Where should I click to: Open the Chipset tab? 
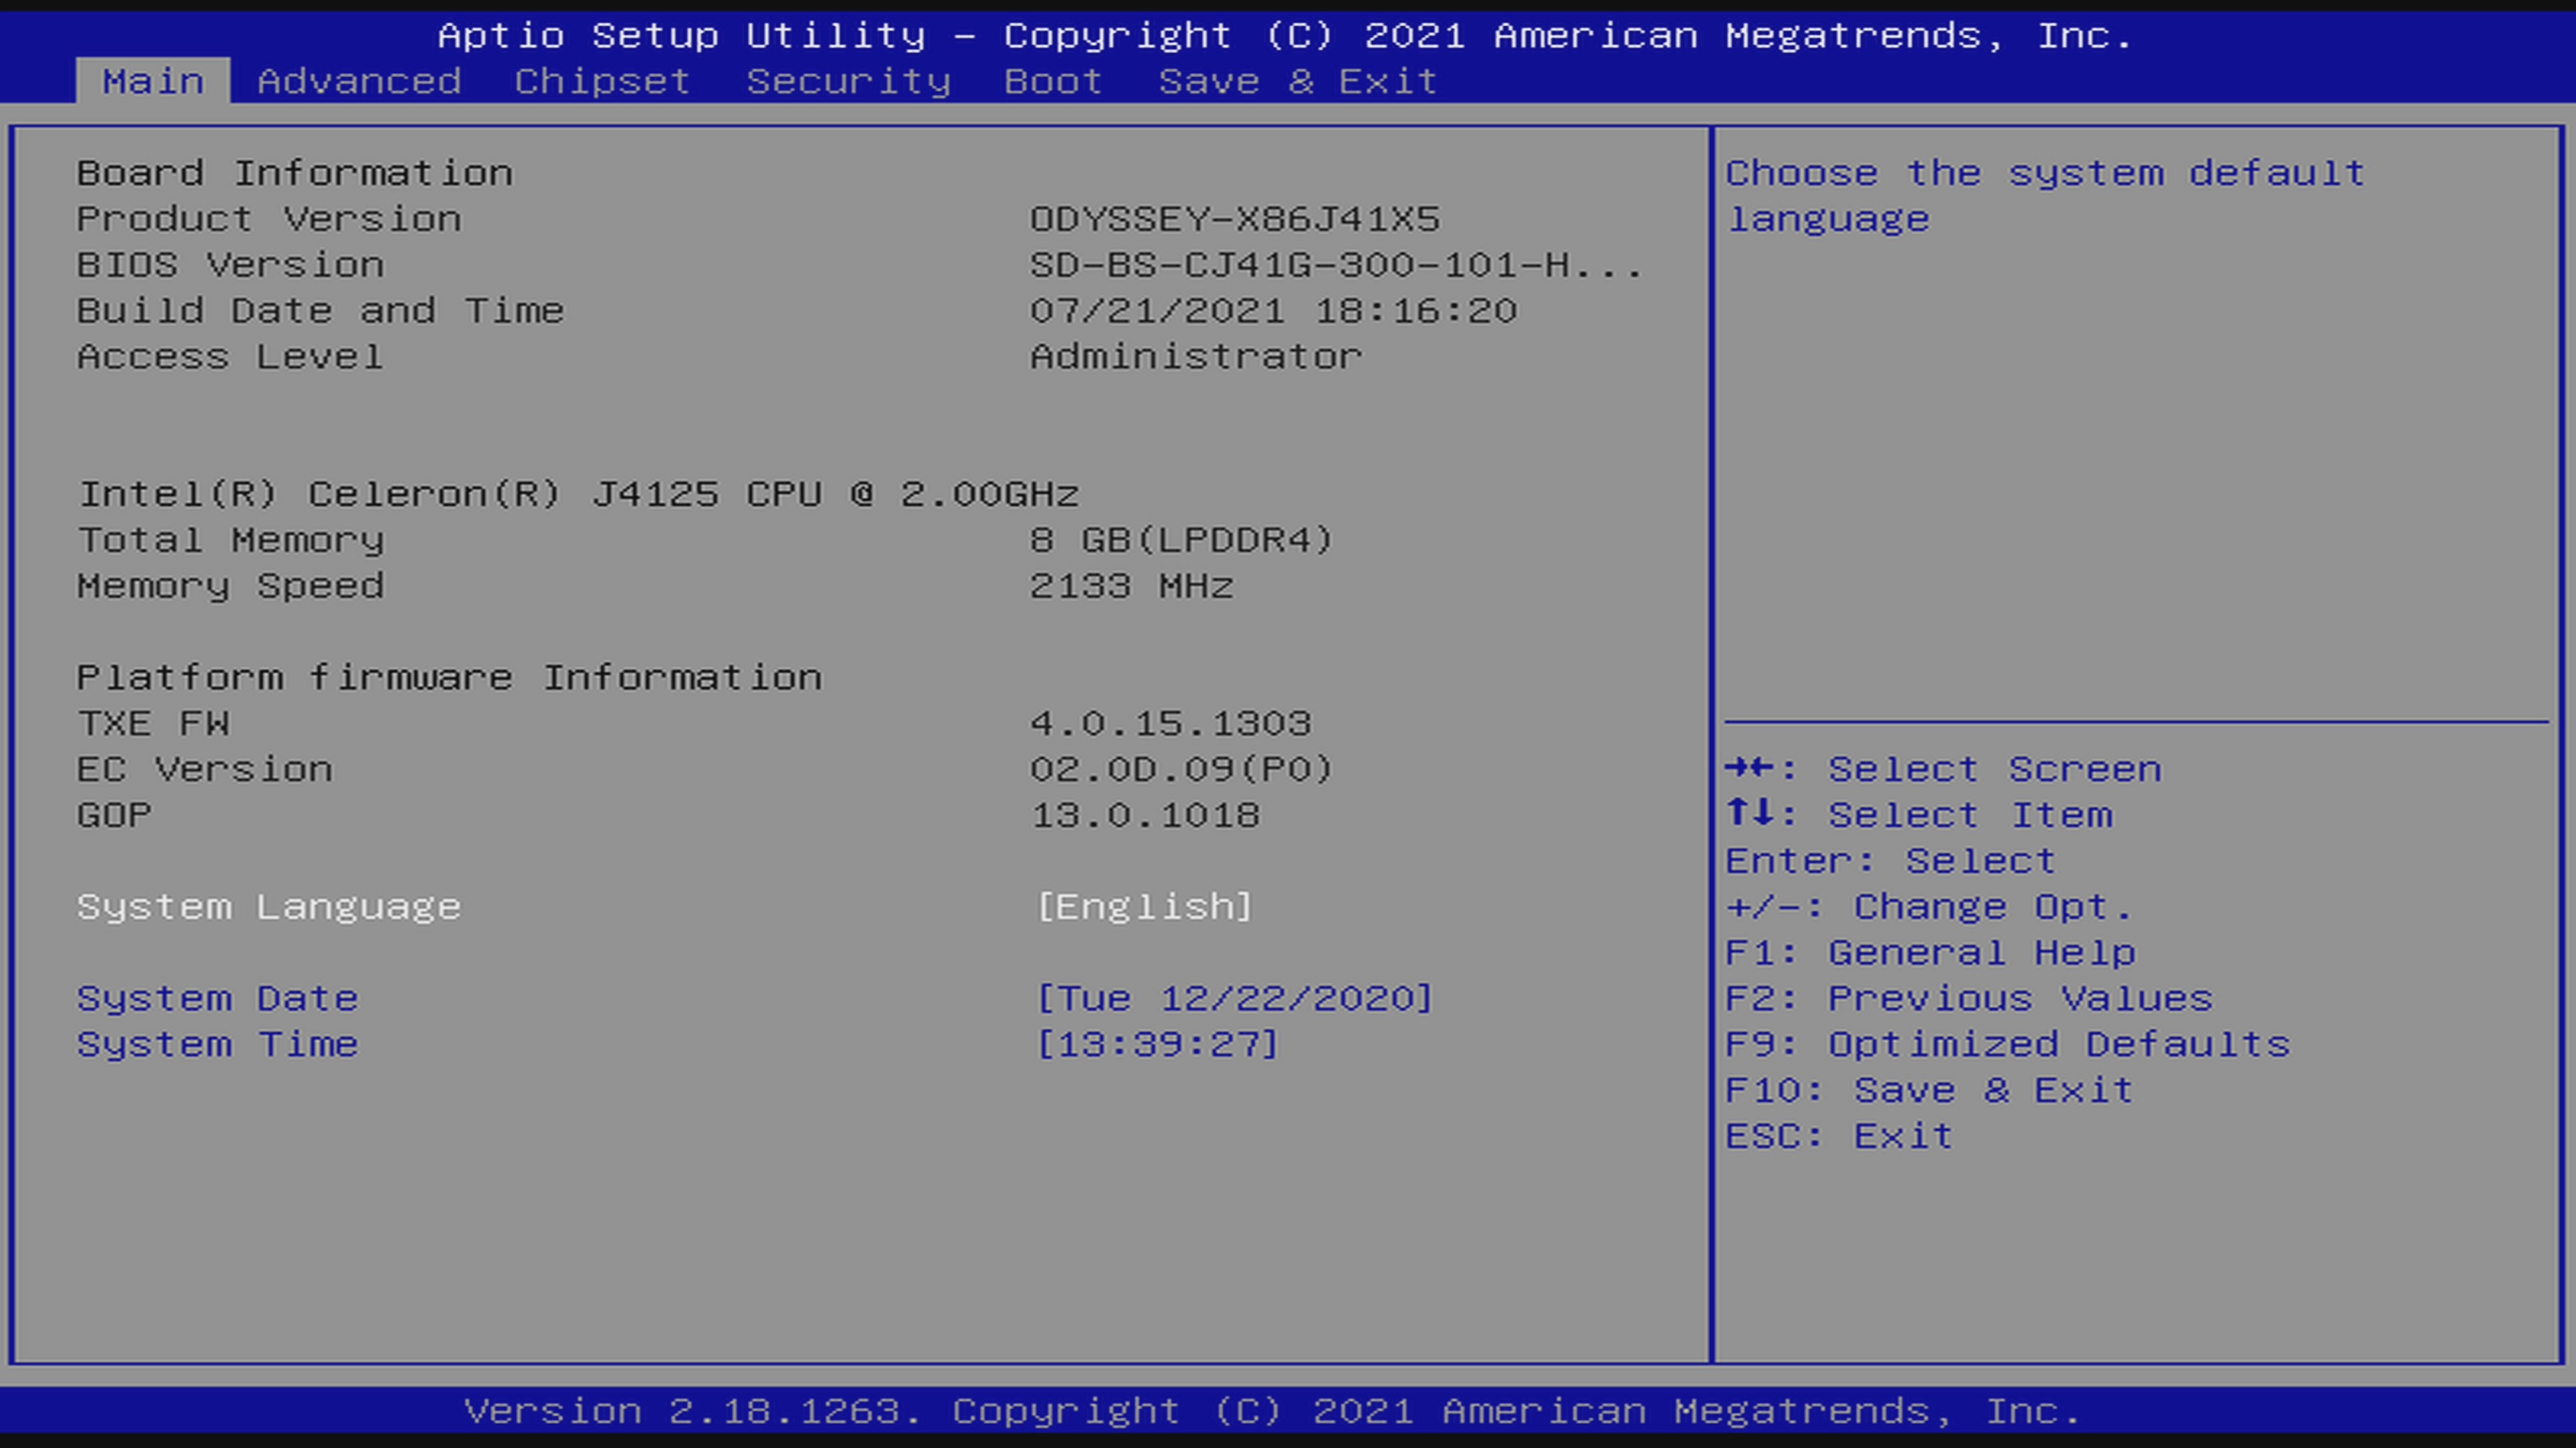[x=603, y=80]
